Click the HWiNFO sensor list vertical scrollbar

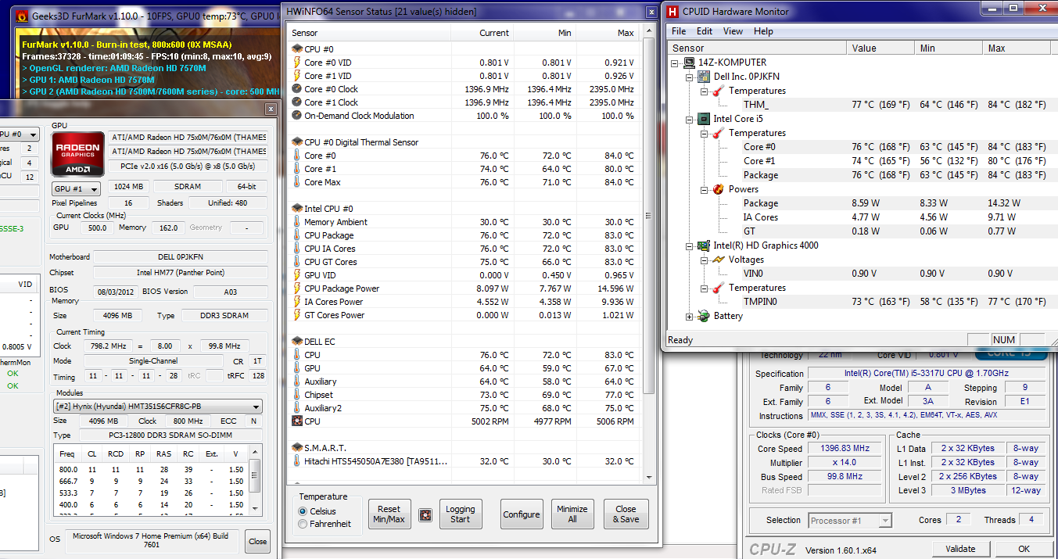point(647,216)
